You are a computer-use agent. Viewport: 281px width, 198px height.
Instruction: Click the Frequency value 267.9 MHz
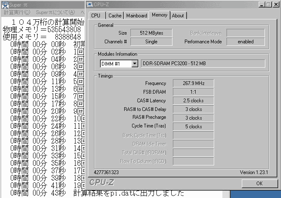coord(193,83)
